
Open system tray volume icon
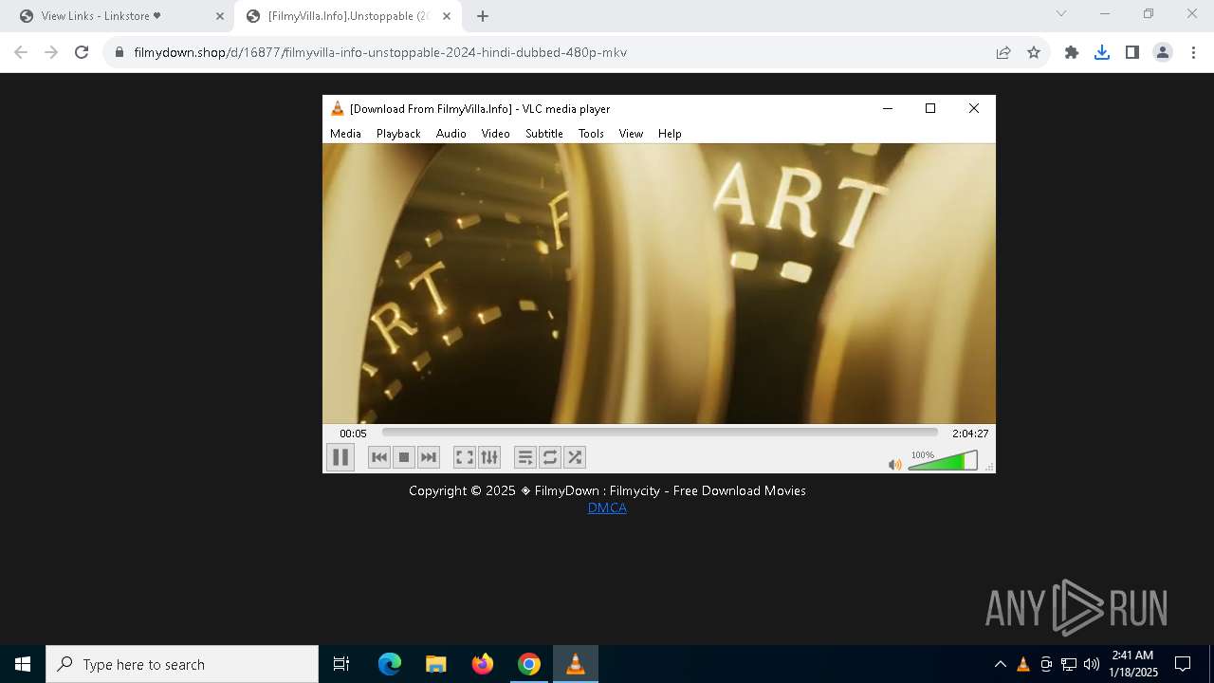tap(1092, 664)
